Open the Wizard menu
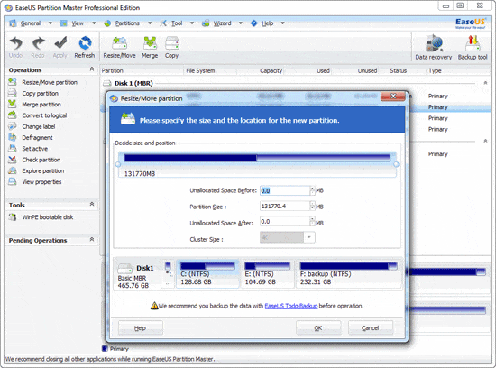Viewport: 496px width, 368px height. tap(222, 23)
